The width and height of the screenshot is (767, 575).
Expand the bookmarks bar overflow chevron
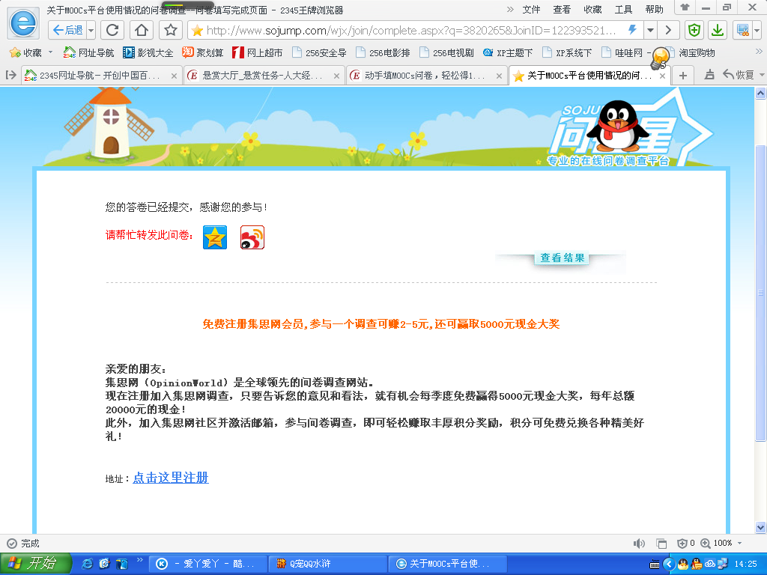click(x=759, y=52)
